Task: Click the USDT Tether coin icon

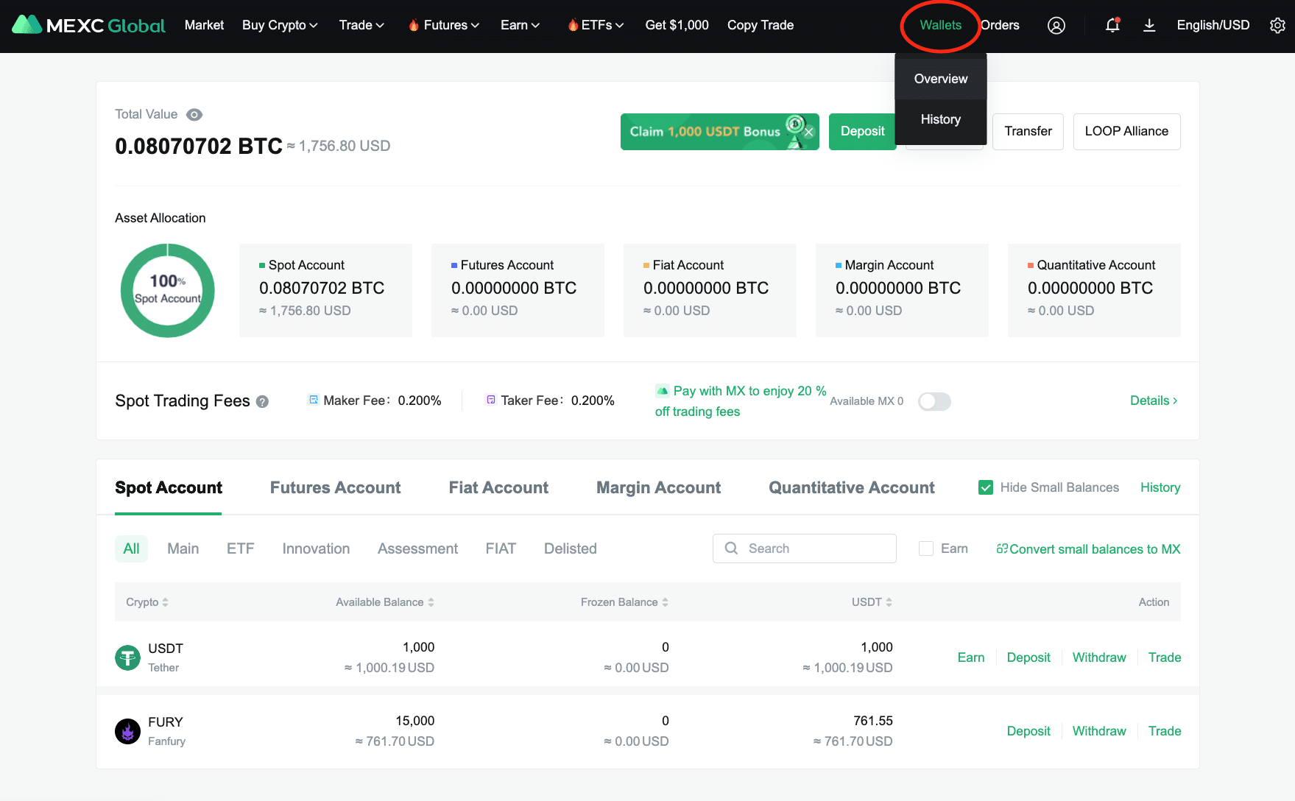Action: click(x=127, y=657)
